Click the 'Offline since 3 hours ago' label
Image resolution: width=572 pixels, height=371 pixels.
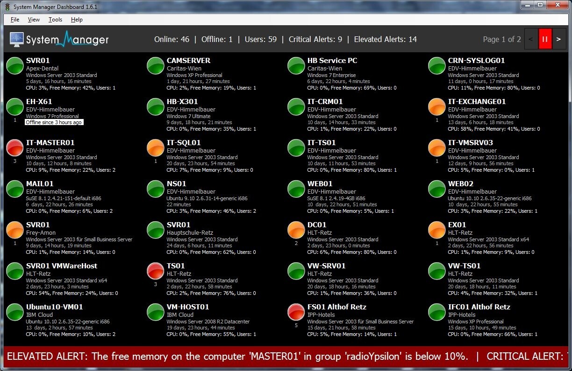(54, 122)
